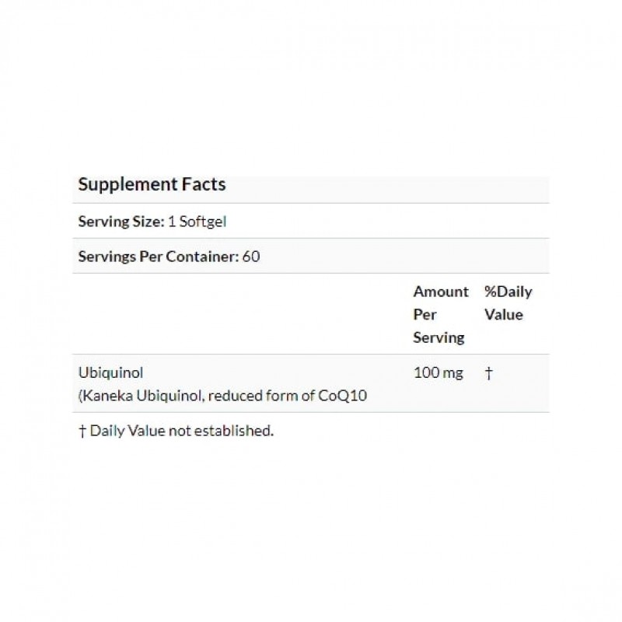Viewport: 622px width, 622px height.
Task: Click the dagger symbol beside 100 mg
Action: click(x=488, y=374)
